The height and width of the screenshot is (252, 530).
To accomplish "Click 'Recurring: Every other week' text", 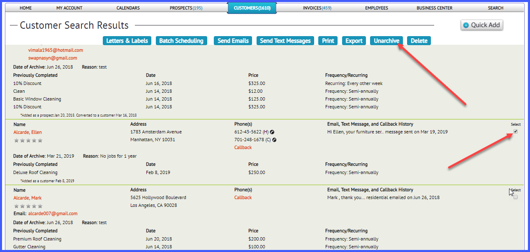I will pos(354,83).
